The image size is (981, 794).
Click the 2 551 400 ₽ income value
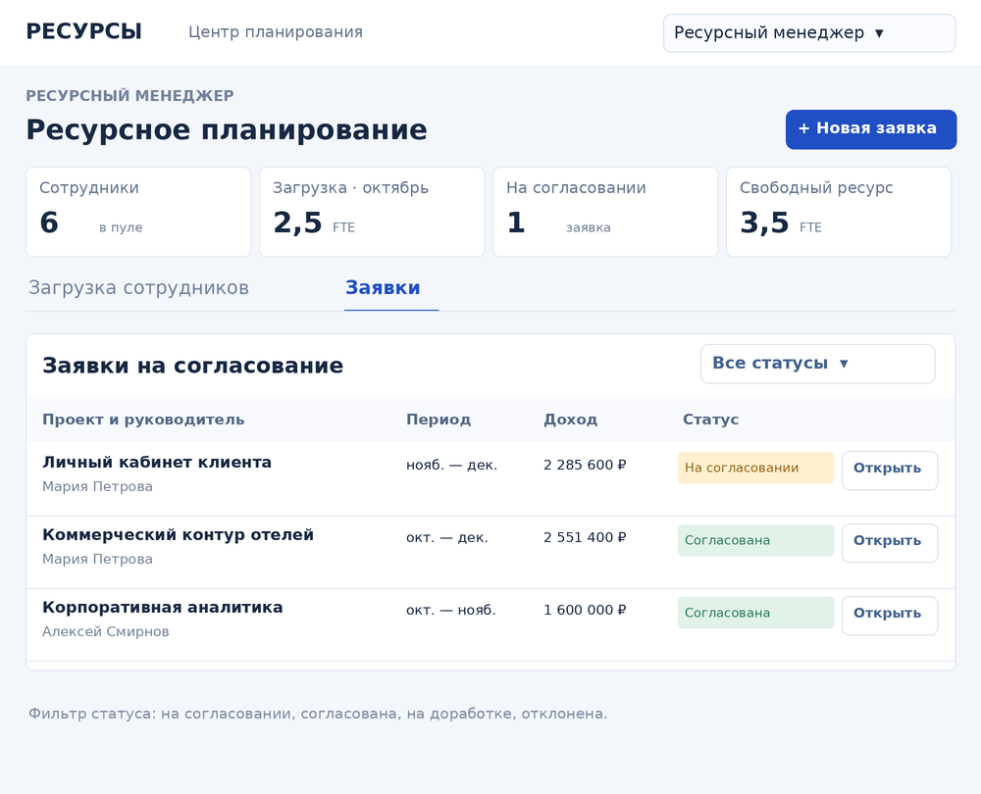click(x=585, y=538)
